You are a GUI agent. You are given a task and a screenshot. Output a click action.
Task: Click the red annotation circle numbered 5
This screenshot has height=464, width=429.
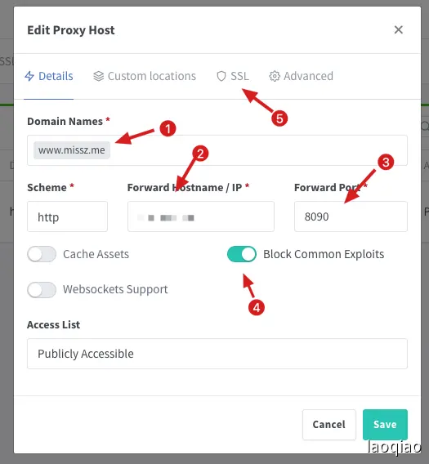pyautogui.click(x=279, y=118)
